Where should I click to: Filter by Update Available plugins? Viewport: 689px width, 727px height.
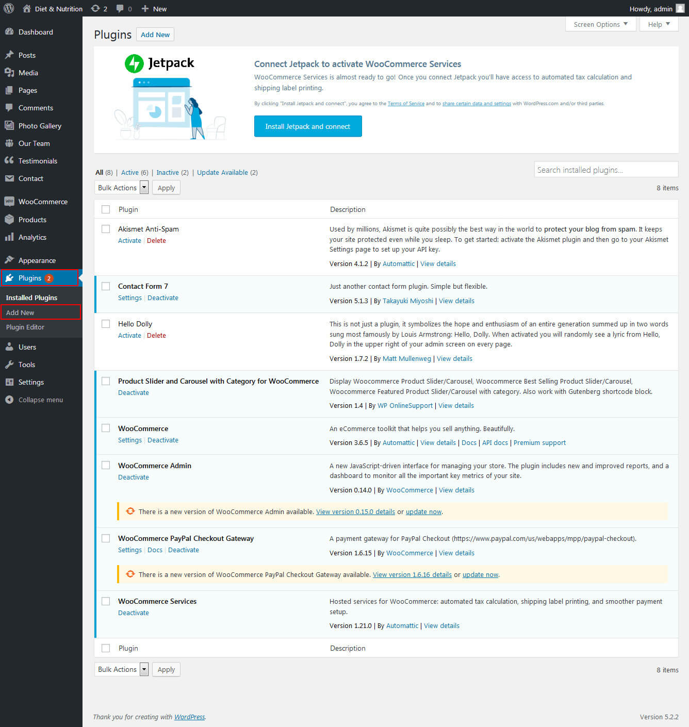[222, 172]
